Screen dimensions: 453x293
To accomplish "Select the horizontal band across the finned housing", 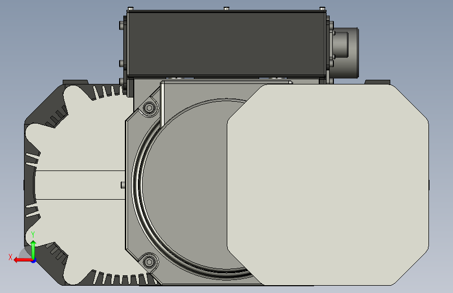I will 80,185.
